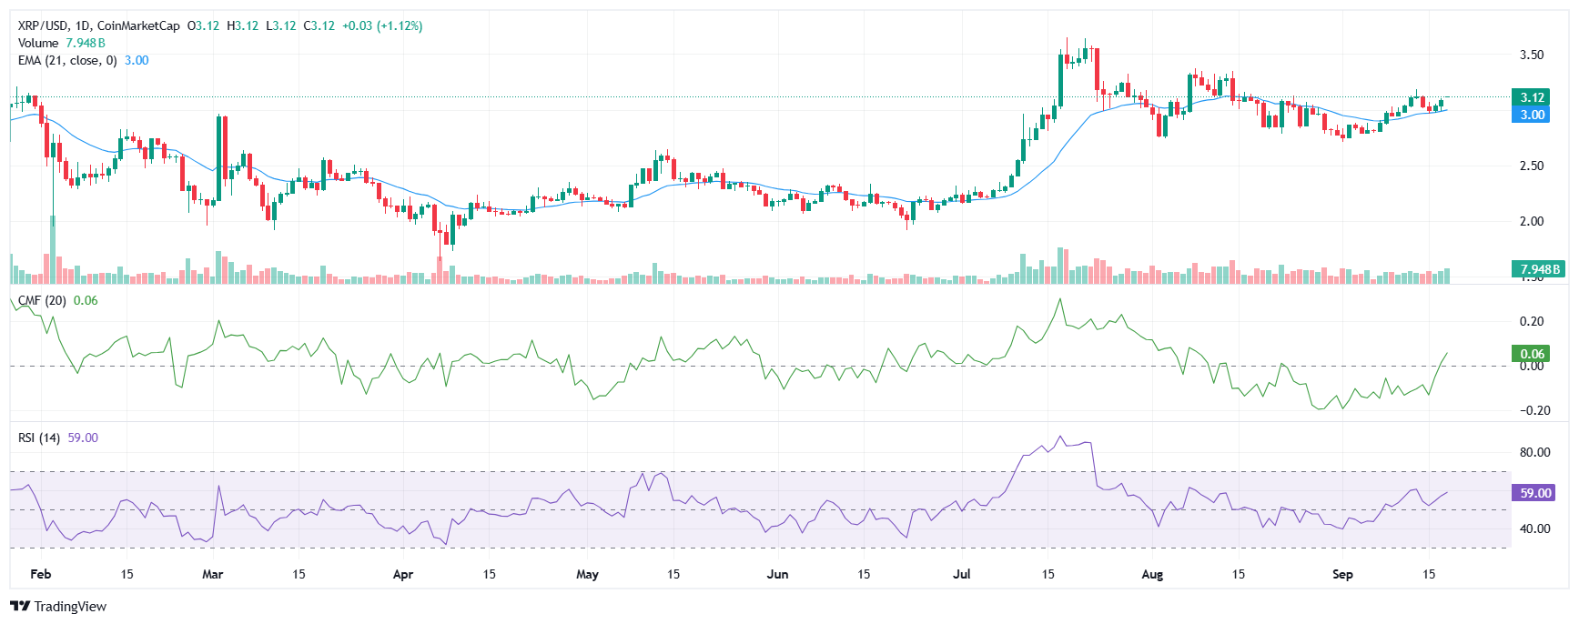This screenshot has height=624, width=1579.
Task: Click the May label on time axis
Action: click(x=588, y=574)
